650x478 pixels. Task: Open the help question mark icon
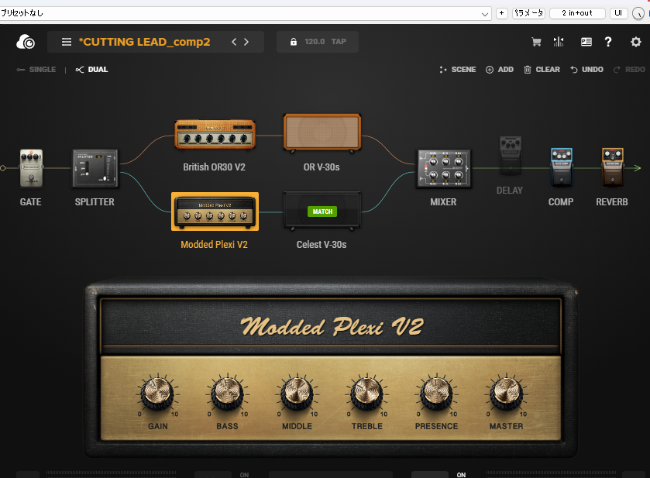[x=608, y=42]
